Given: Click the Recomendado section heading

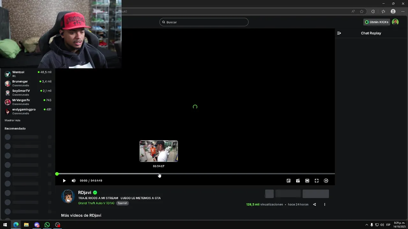Looking at the screenshot, I should (15, 128).
